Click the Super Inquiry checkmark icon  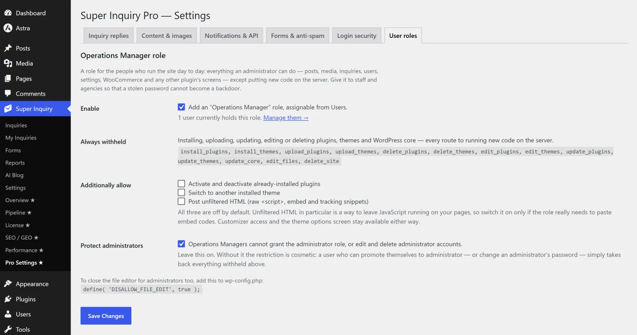coord(8,109)
